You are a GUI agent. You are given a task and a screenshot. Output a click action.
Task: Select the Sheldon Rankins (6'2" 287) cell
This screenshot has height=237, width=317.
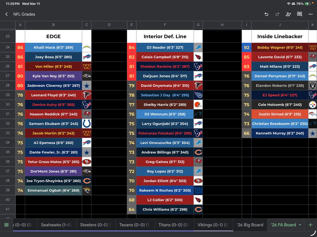165,66
